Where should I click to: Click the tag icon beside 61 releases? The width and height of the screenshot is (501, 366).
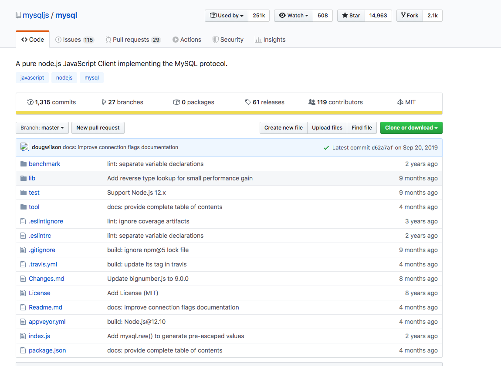pos(248,102)
